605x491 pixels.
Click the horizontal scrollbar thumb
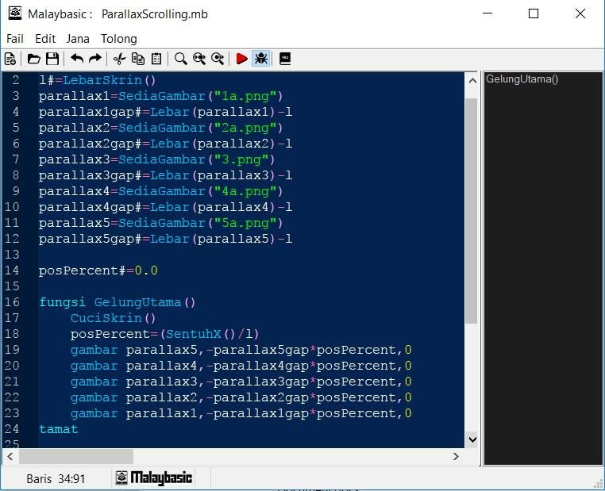[76, 457]
